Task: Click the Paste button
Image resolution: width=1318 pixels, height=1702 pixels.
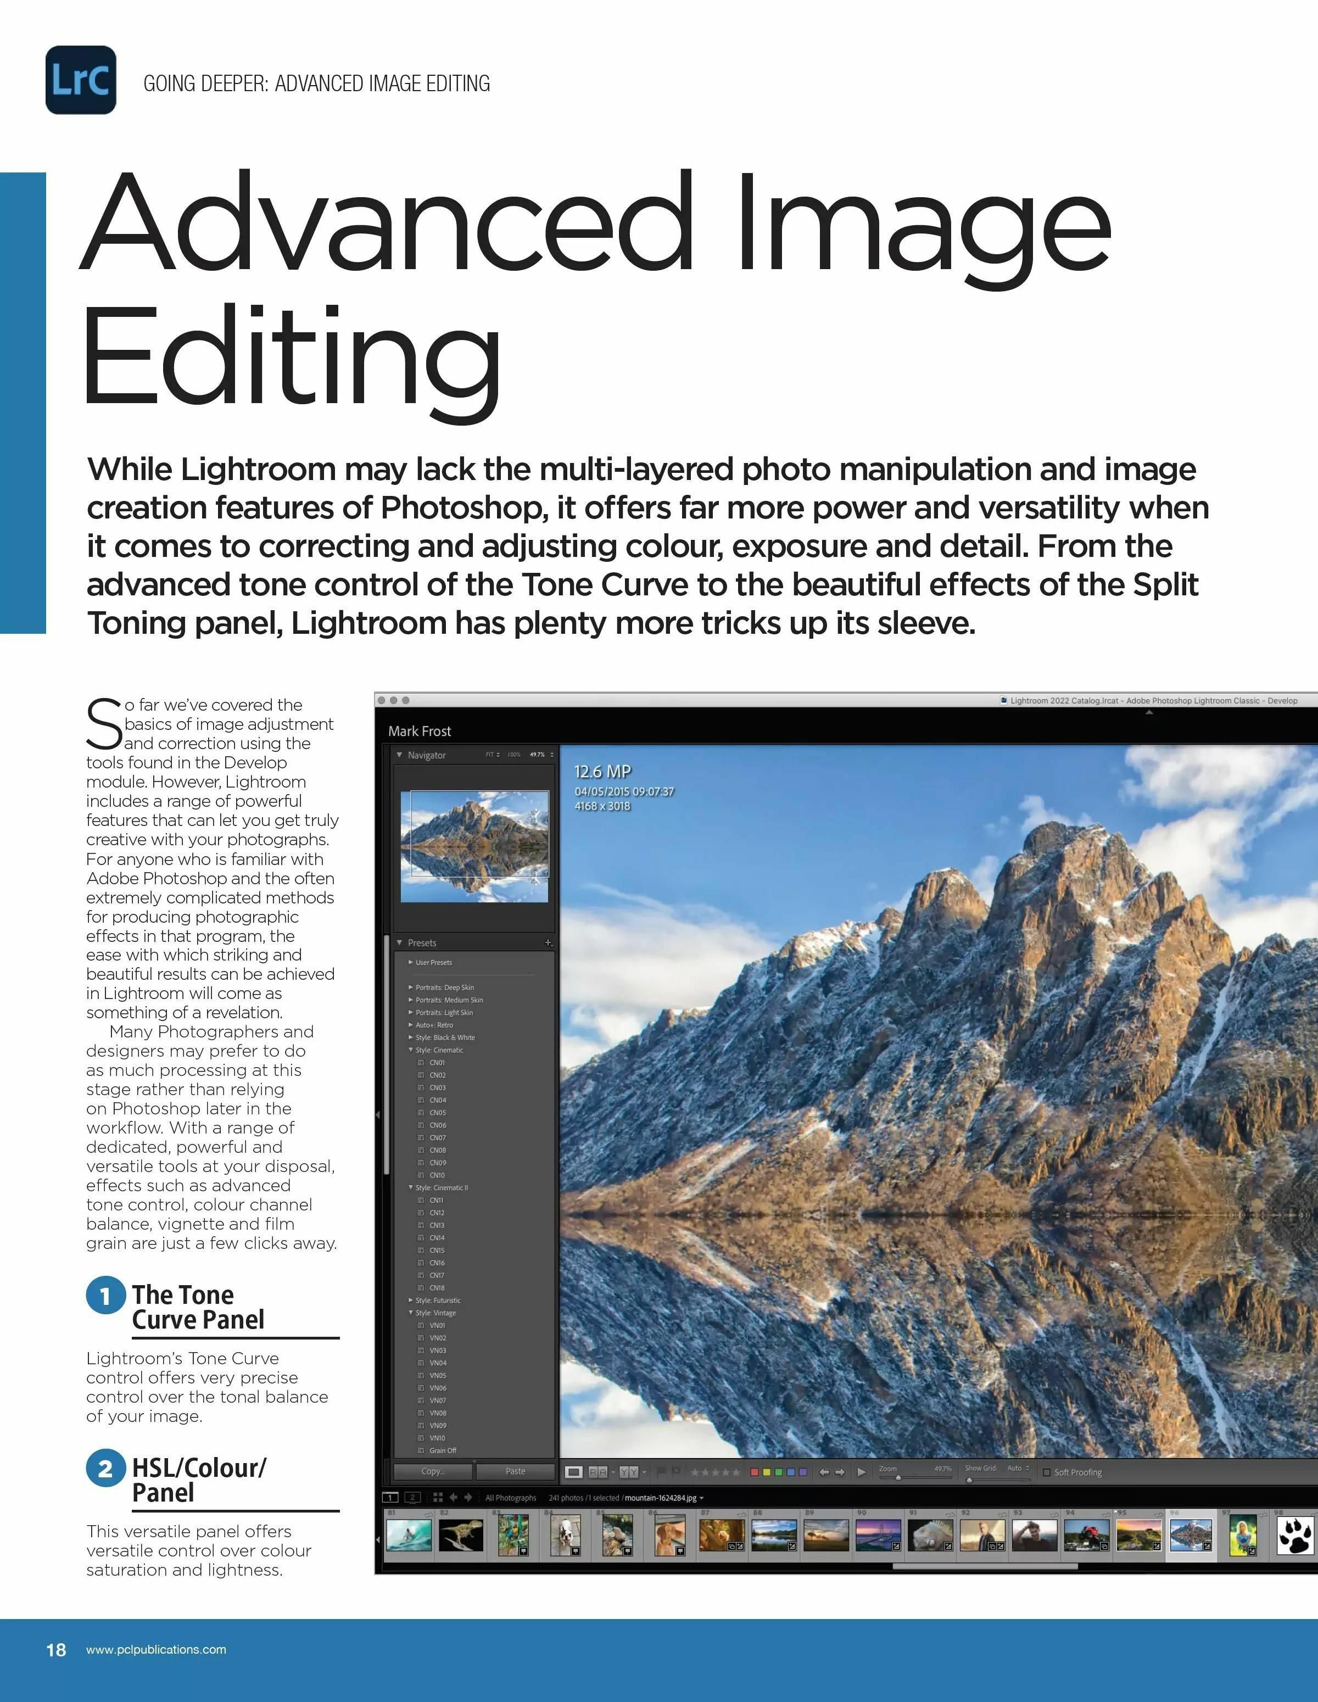Action: (x=515, y=1471)
